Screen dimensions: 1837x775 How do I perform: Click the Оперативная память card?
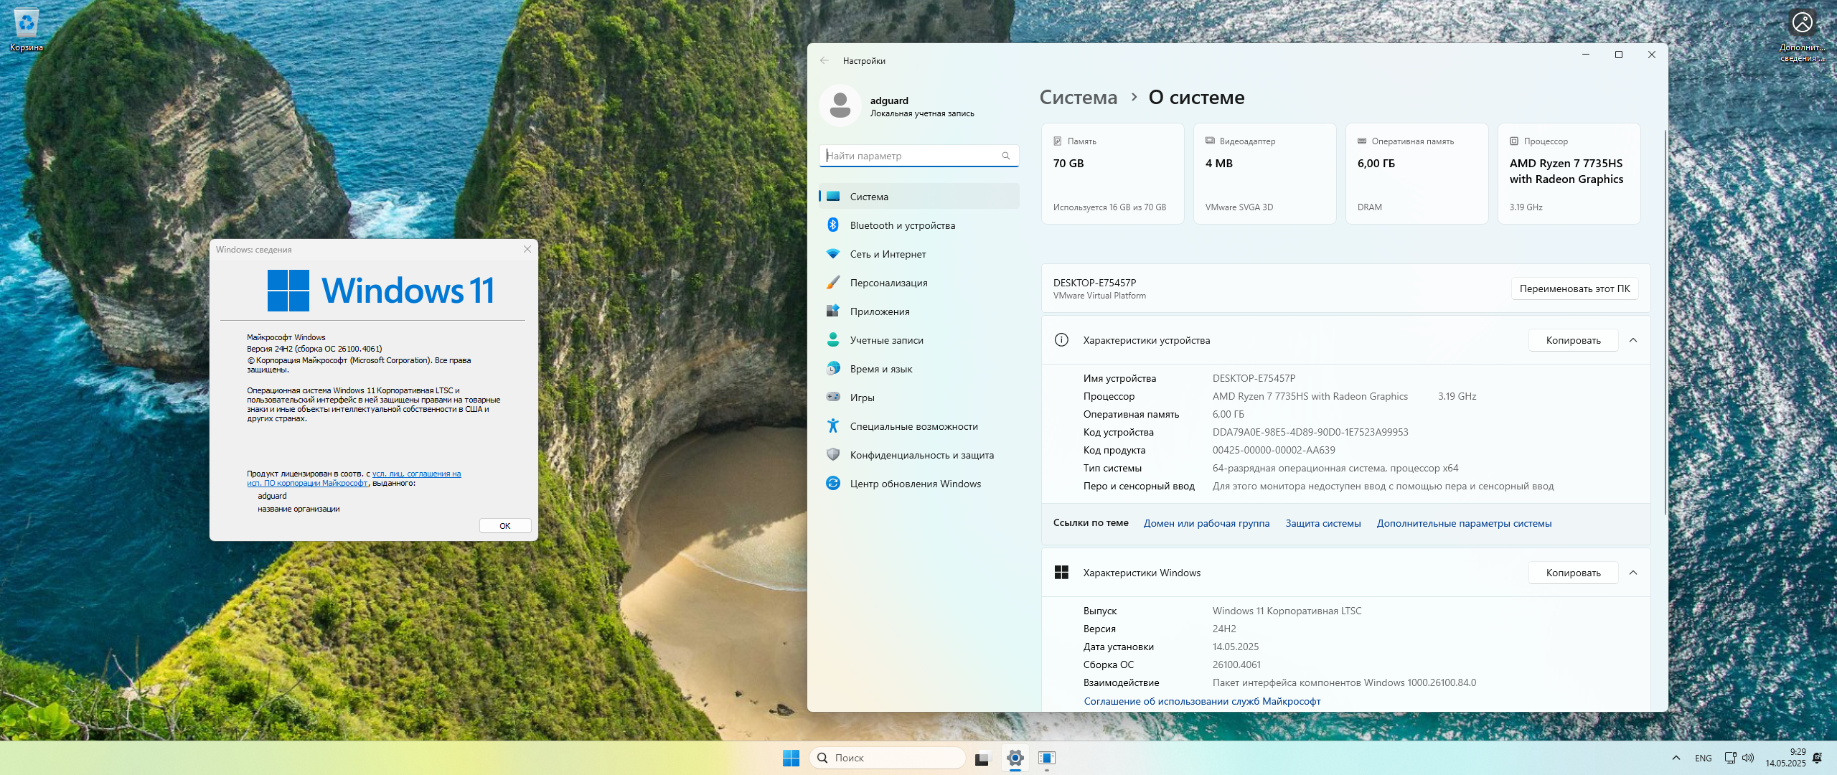pos(1417,174)
